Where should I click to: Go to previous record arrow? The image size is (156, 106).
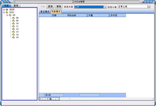42,99
